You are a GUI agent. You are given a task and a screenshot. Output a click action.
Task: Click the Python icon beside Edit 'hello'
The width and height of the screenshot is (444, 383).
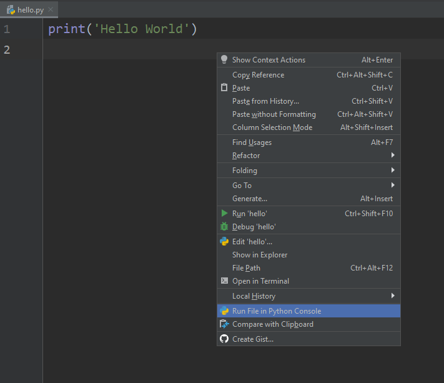coord(224,242)
